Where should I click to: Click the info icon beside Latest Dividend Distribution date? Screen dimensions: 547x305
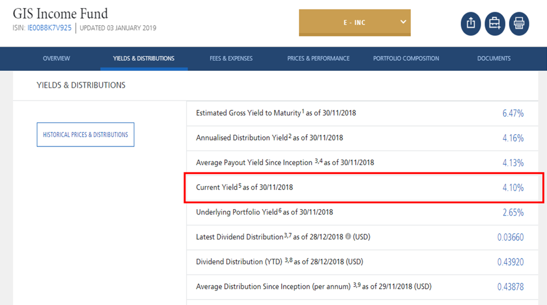click(x=348, y=237)
